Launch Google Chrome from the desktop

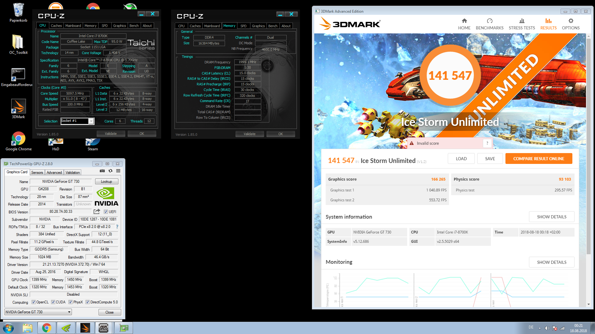pyautogui.click(x=18, y=141)
